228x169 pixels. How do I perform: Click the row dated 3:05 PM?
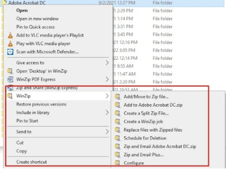coord(169,50)
